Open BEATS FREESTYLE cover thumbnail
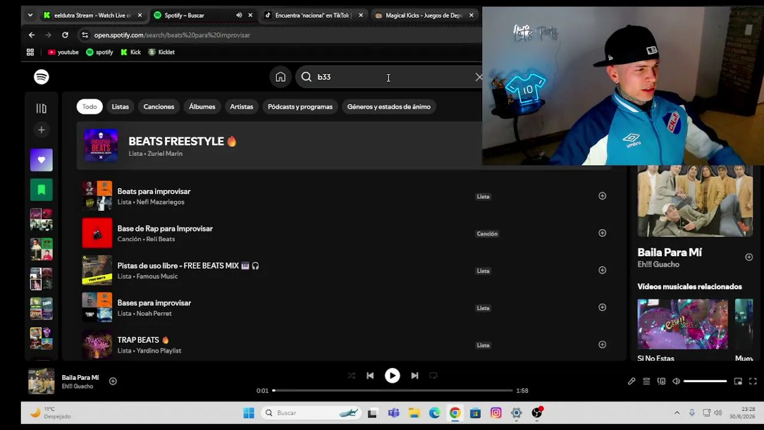This screenshot has width=764, height=430. coord(101,146)
